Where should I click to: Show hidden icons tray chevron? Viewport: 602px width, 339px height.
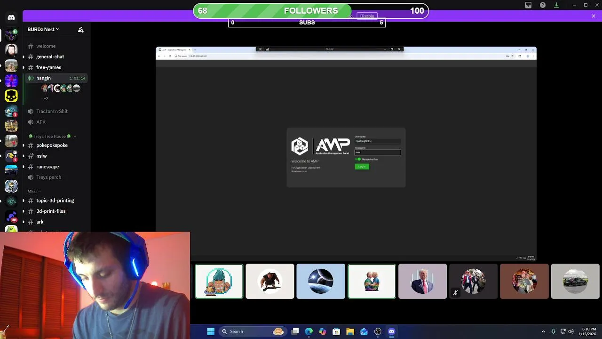pos(543,331)
